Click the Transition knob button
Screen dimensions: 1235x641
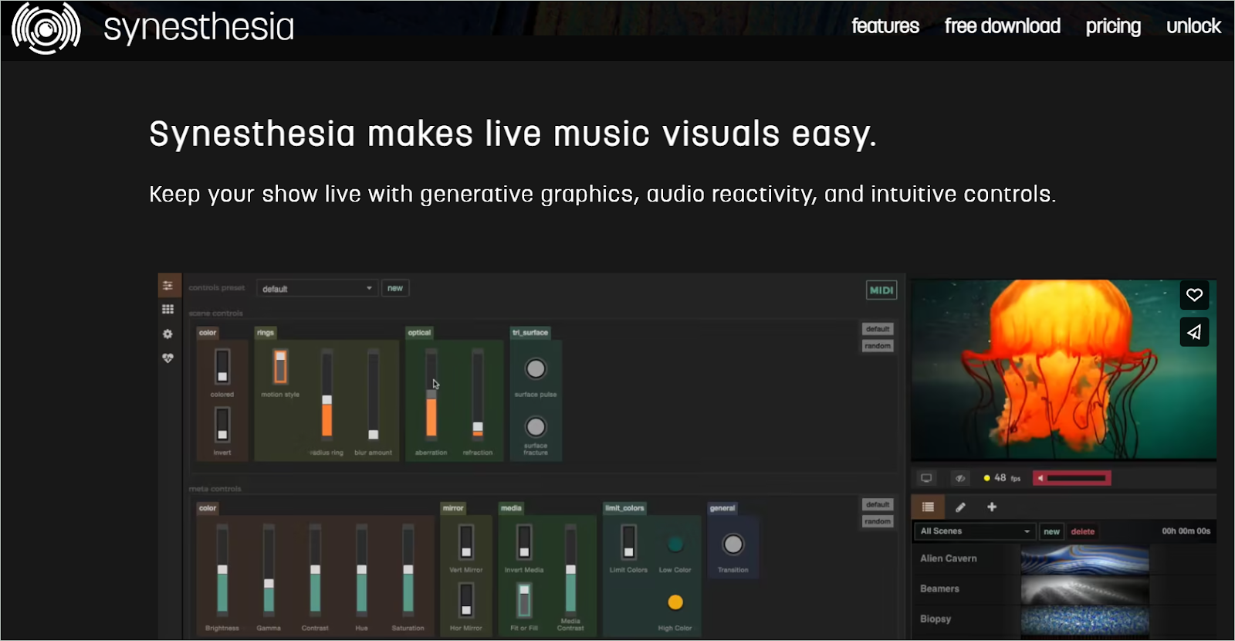click(733, 544)
